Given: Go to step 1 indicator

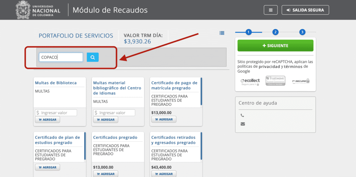Looking at the screenshot, I should (248, 32).
